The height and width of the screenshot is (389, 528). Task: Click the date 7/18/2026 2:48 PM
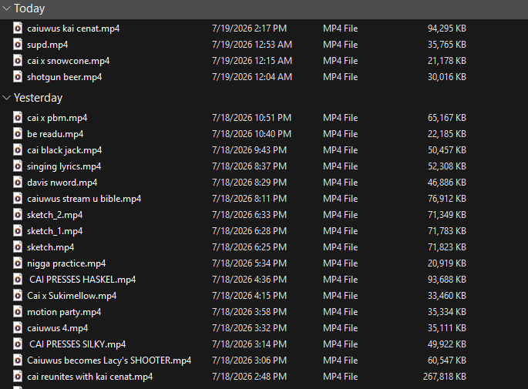(x=249, y=377)
